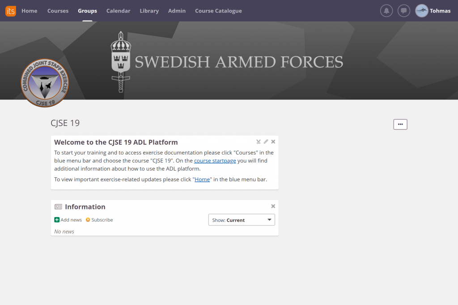This screenshot has height=305, width=458.
Task: Follow the course startpage link
Action: point(215,161)
